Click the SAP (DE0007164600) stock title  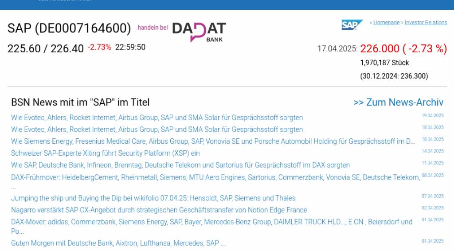(x=69, y=28)
